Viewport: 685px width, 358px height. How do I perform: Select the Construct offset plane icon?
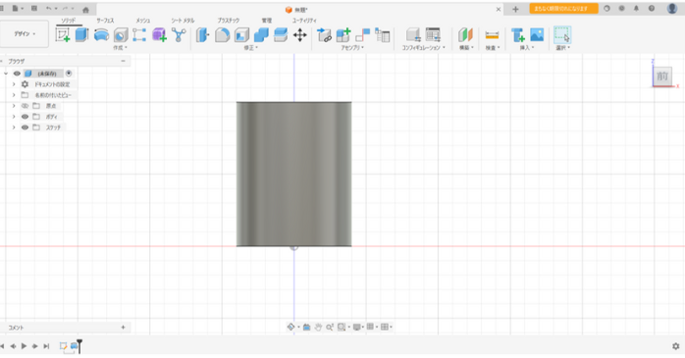click(465, 35)
